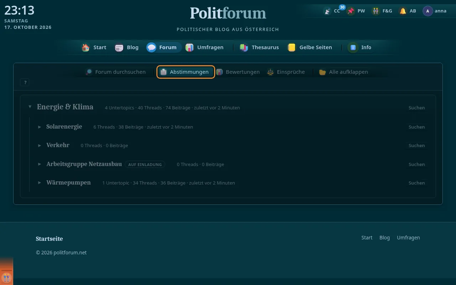Click the AUF EINLADUNG badge
Image resolution: width=456 pixels, height=285 pixels.
tap(145, 165)
